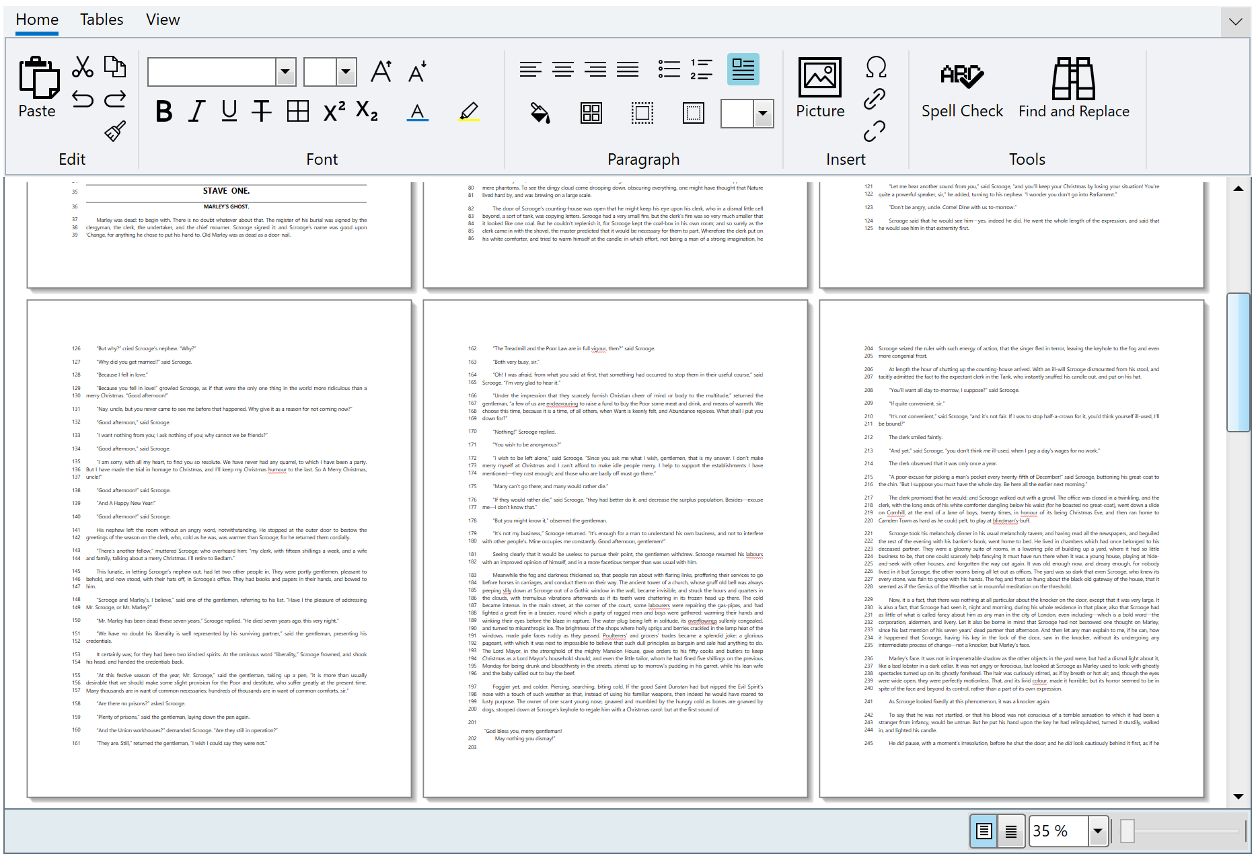Toggle bold formatting

click(163, 112)
